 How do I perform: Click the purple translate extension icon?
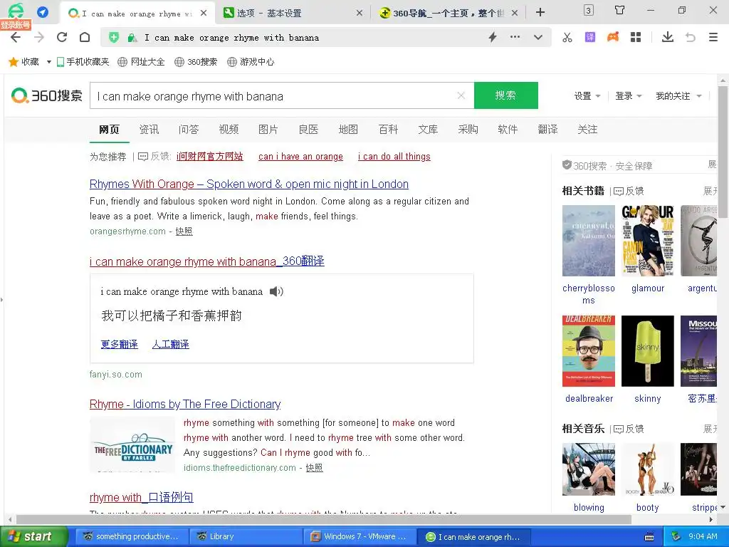click(590, 37)
